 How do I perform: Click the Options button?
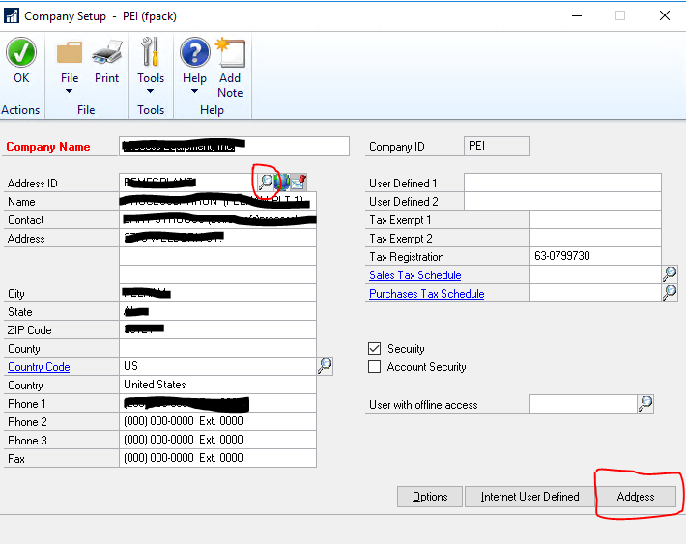point(430,497)
